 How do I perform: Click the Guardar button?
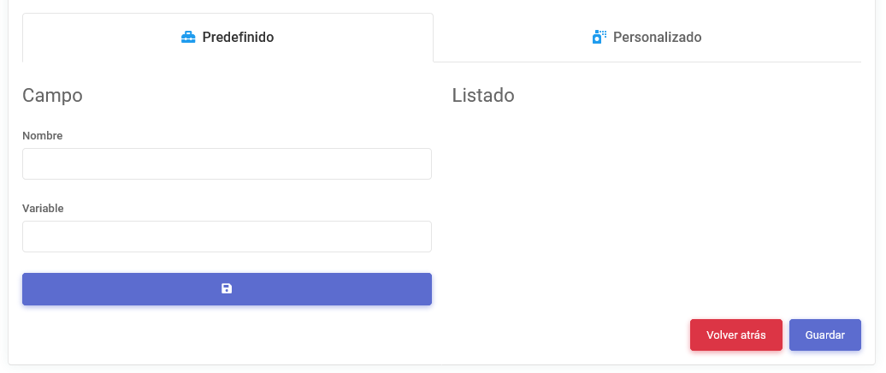(x=824, y=335)
